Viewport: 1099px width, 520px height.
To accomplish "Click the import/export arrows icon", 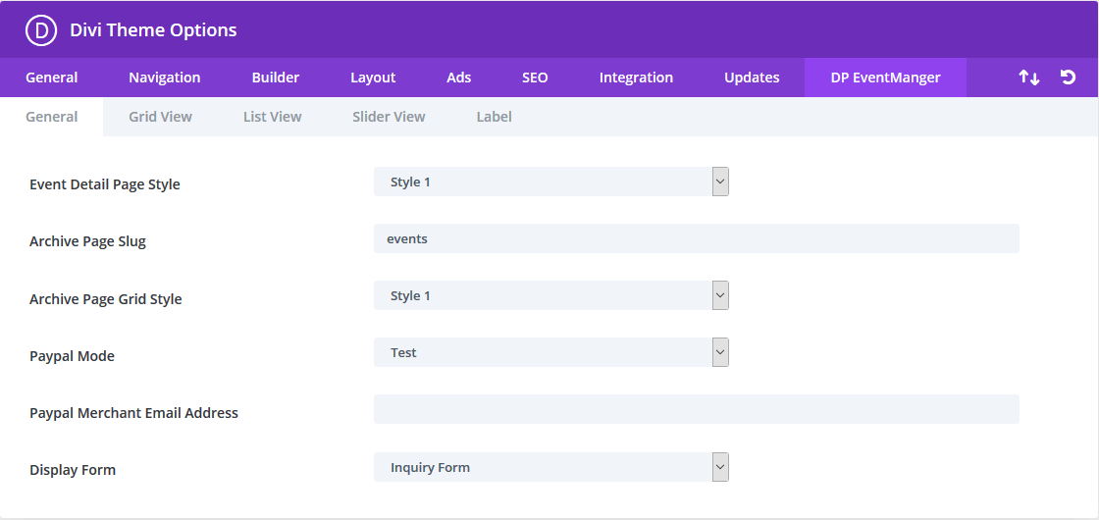I will pyautogui.click(x=1028, y=78).
